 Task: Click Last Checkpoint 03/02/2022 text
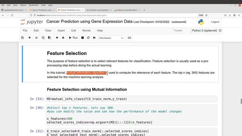coord(151,22)
